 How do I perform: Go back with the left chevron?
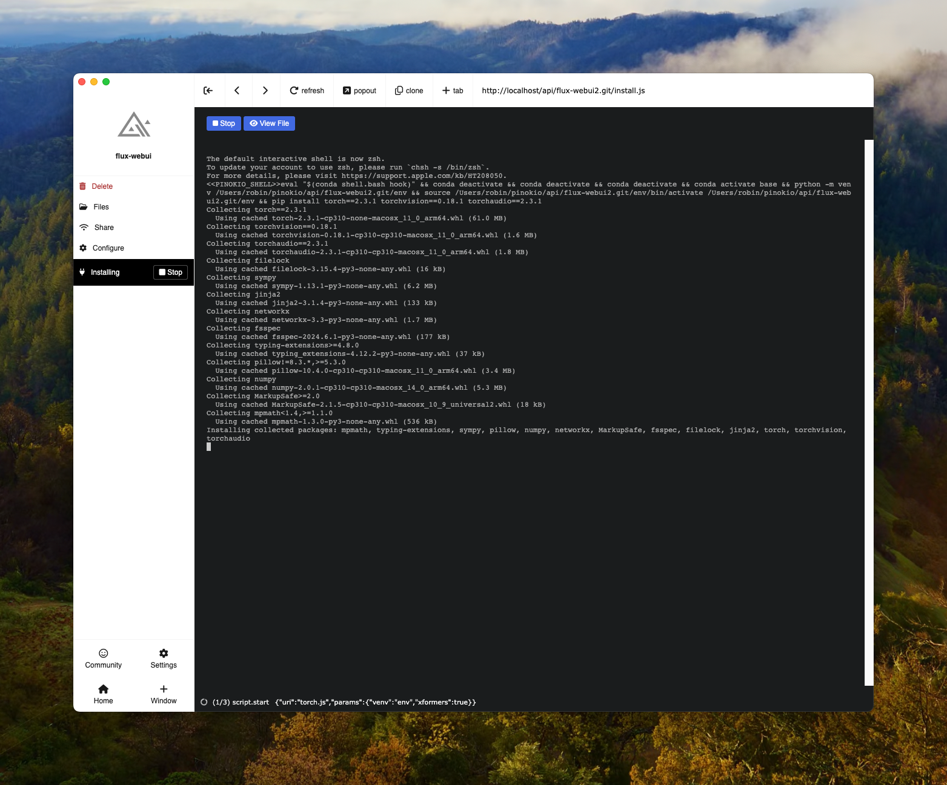237,91
